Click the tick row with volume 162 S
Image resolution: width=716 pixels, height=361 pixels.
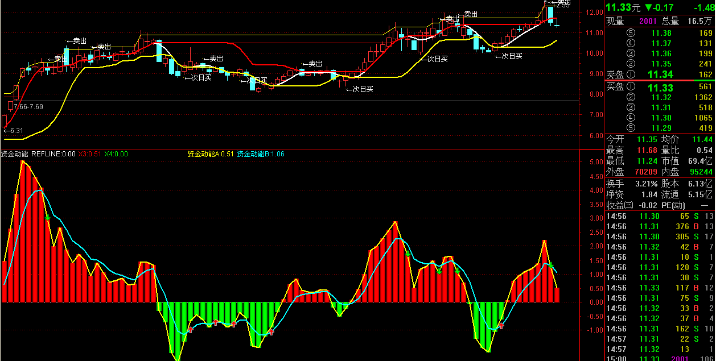pyautogui.click(x=660, y=329)
